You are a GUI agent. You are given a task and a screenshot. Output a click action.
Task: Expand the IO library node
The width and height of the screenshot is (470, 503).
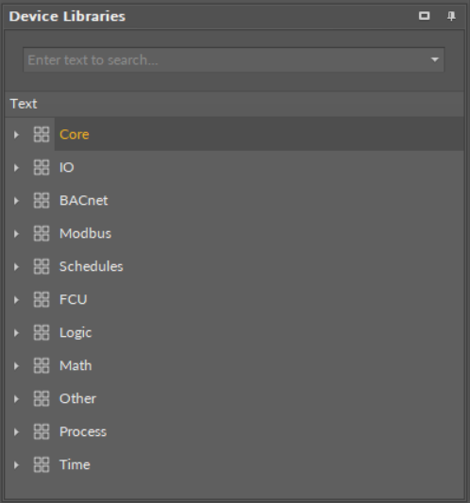pyautogui.click(x=16, y=168)
